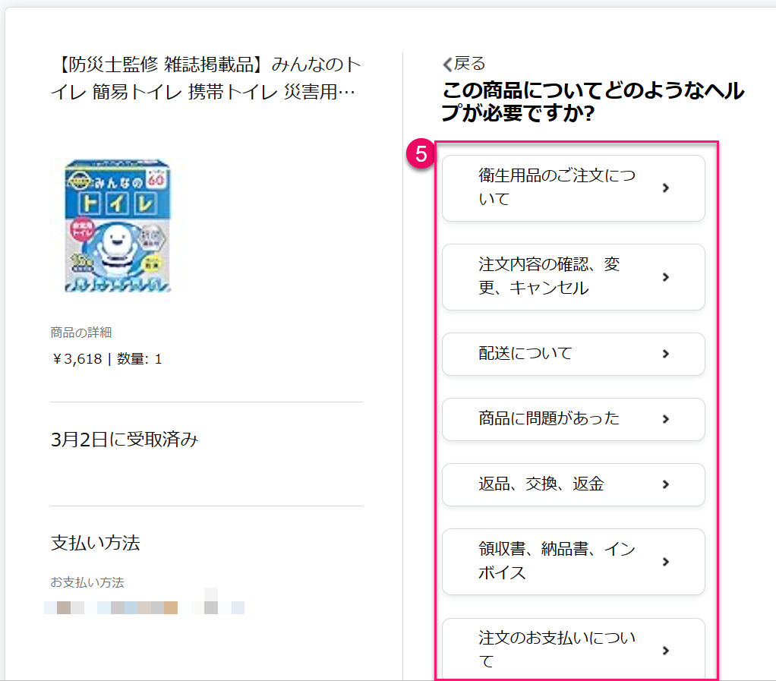The width and height of the screenshot is (776, 681).
Task: Click the blurred payment method details
Action: pyautogui.click(x=144, y=607)
